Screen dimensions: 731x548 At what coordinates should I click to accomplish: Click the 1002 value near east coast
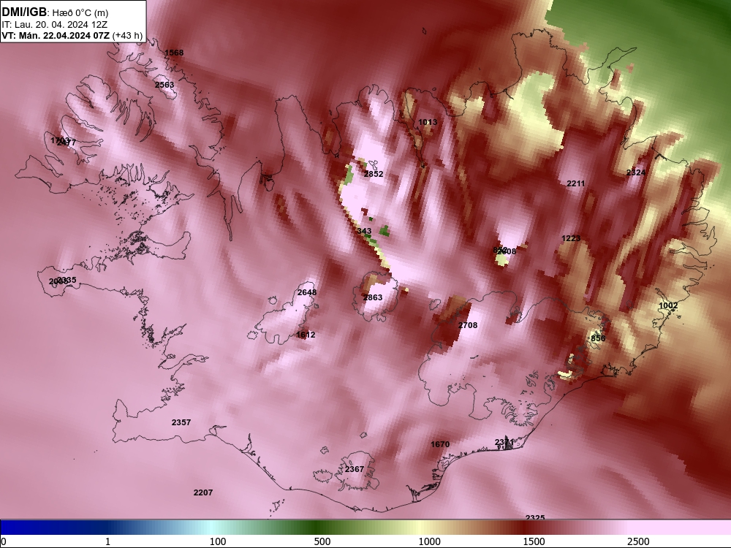click(668, 305)
